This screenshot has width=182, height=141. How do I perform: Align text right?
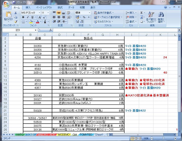63,17
